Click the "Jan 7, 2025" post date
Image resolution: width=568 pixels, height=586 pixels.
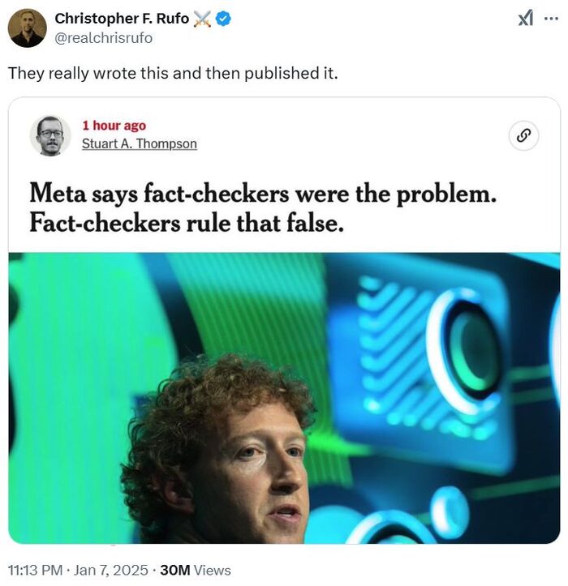pyautogui.click(x=111, y=571)
